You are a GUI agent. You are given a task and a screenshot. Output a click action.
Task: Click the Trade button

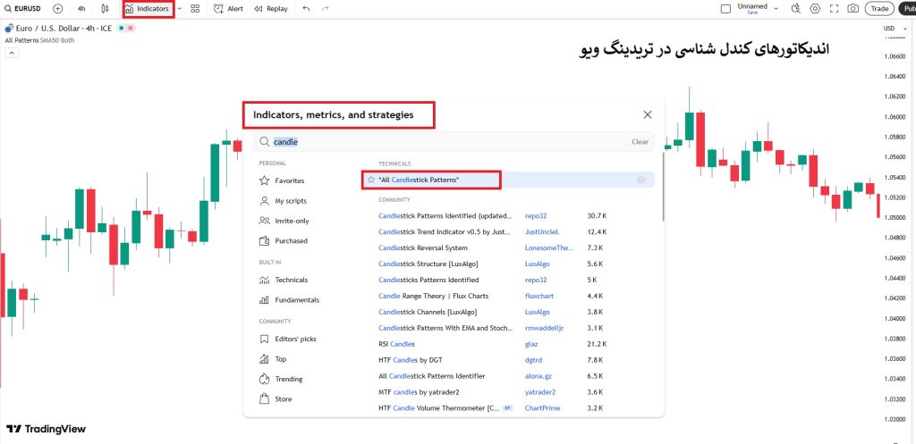[x=879, y=8]
